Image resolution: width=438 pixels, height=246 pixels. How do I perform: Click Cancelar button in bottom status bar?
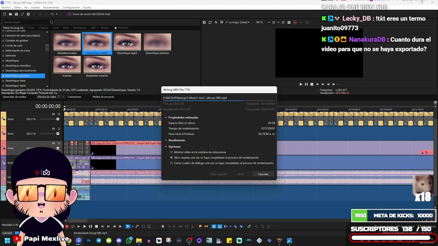click(x=8, y=233)
